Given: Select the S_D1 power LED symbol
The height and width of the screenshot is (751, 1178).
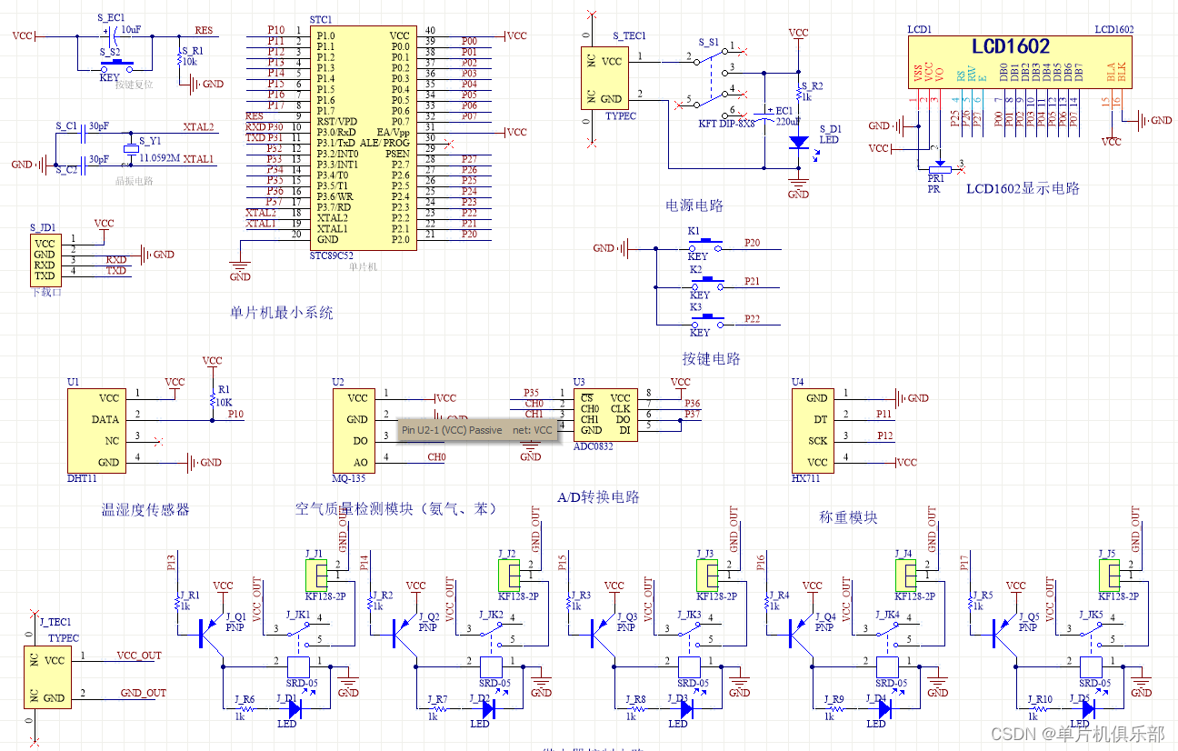Looking at the screenshot, I should click(798, 142).
